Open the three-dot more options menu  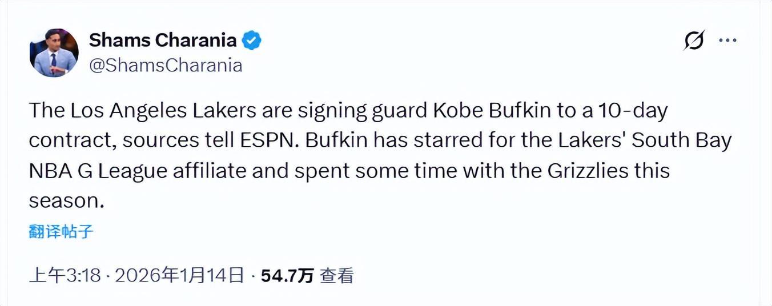pyautogui.click(x=727, y=41)
